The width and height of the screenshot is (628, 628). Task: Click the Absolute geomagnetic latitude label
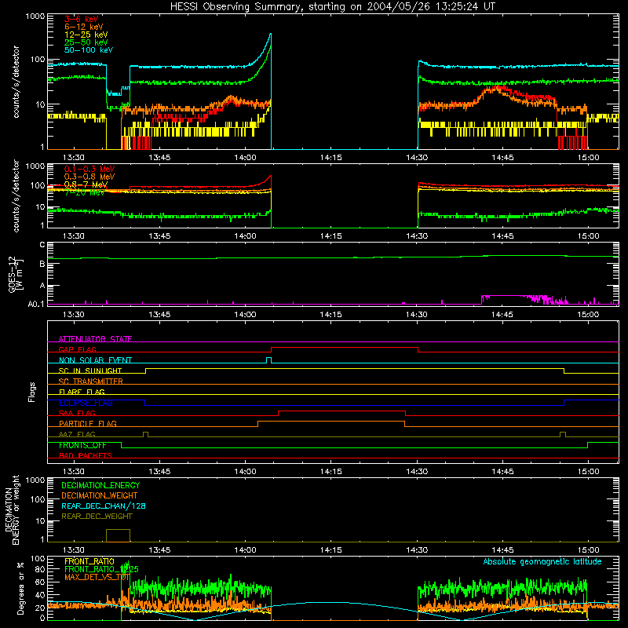(x=542, y=561)
